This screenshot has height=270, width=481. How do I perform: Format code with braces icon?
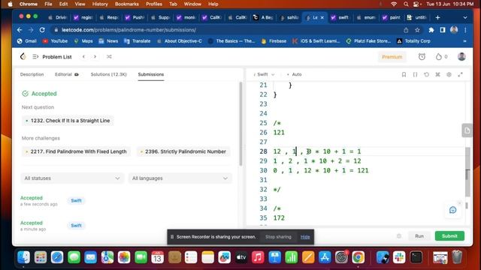(415, 74)
